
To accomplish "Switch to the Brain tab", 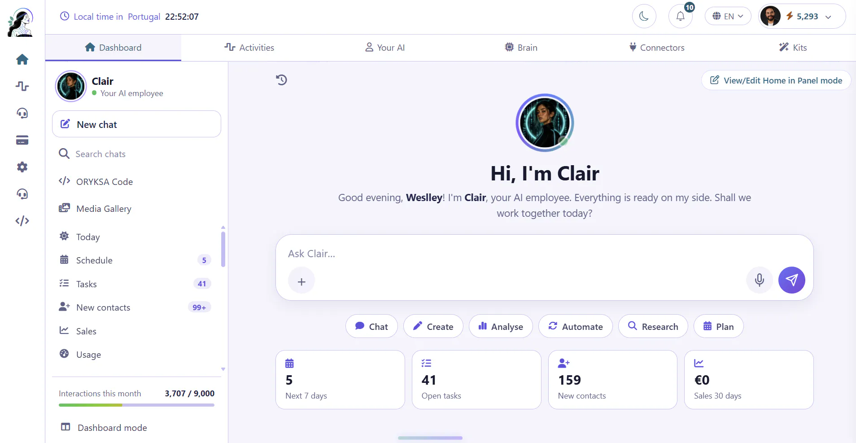I will pos(521,48).
